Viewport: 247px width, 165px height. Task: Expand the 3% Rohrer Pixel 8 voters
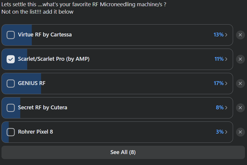click(221, 132)
